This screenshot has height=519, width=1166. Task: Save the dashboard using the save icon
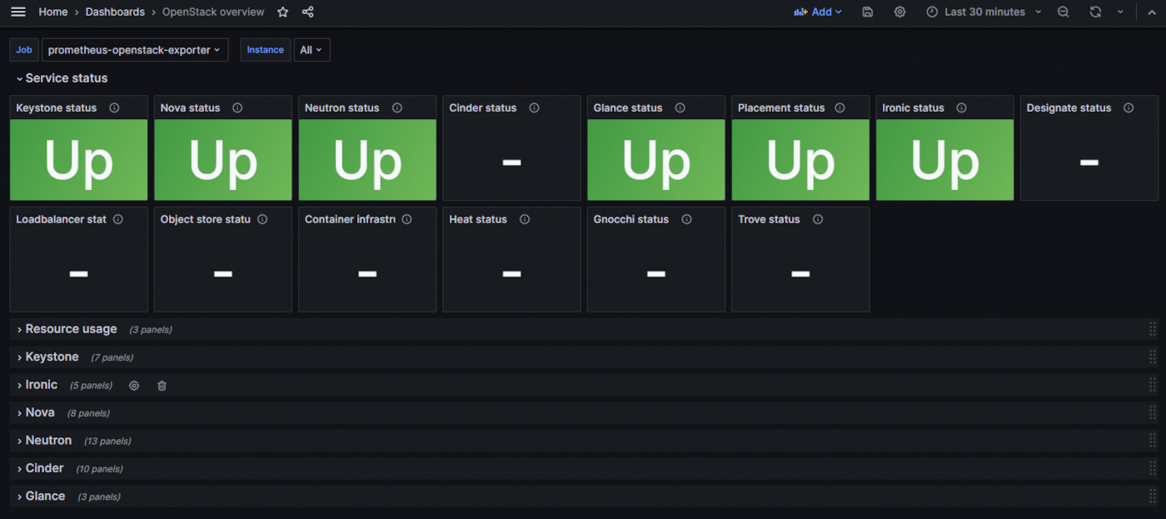(867, 12)
